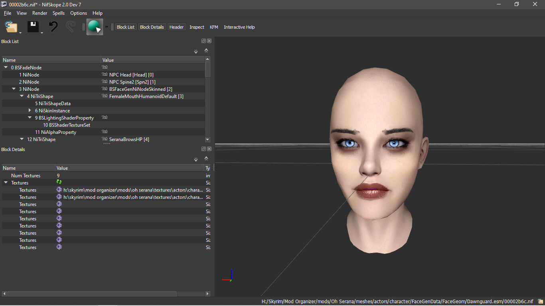This screenshot has width=545, height=306.
Task: Click the greyed Redo arrow icon
Action: 71,27
